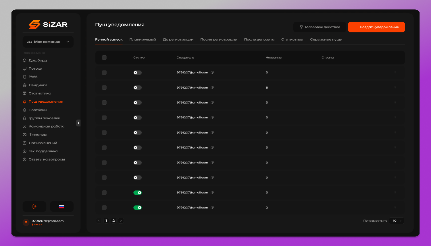431x246 pixels.
Task: Switch to the Статистика tab
Action: click(x=292, y=40)
